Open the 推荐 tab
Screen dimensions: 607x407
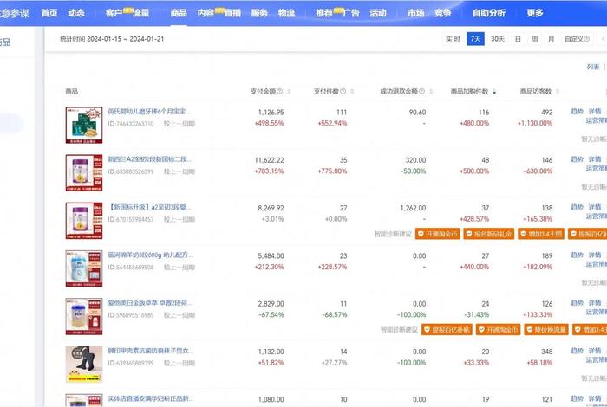[x=324, y=13]
